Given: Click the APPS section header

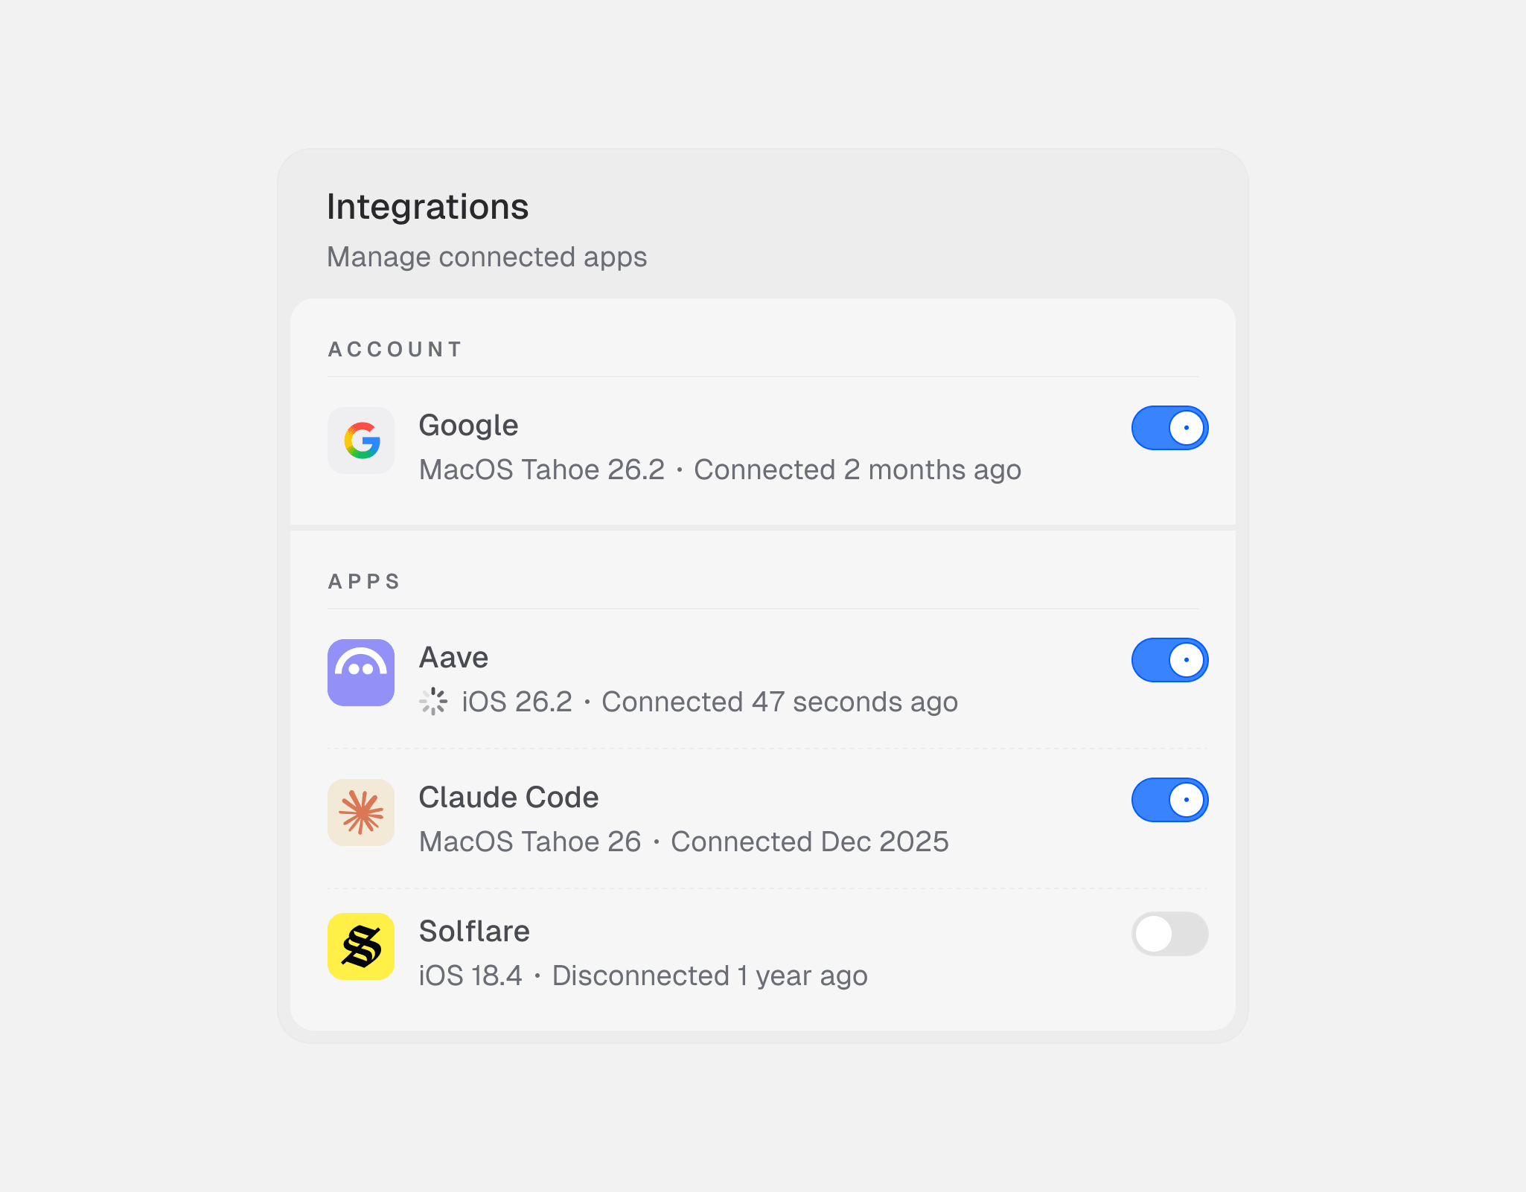Looking at the screenshot, I should [x=364, y=581].
